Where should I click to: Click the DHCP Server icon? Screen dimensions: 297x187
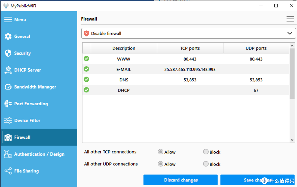click(8, 70)
